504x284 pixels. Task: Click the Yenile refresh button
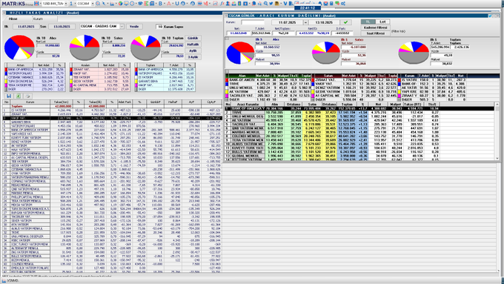tap(134, 27)
